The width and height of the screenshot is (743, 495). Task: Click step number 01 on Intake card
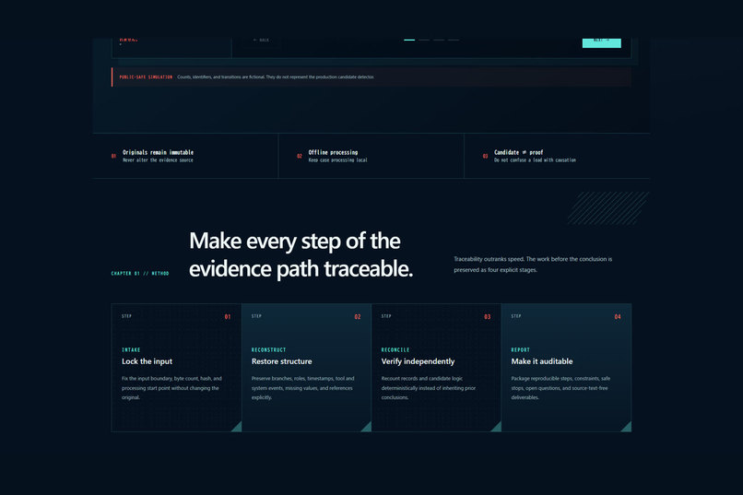(x=228, y=316)
